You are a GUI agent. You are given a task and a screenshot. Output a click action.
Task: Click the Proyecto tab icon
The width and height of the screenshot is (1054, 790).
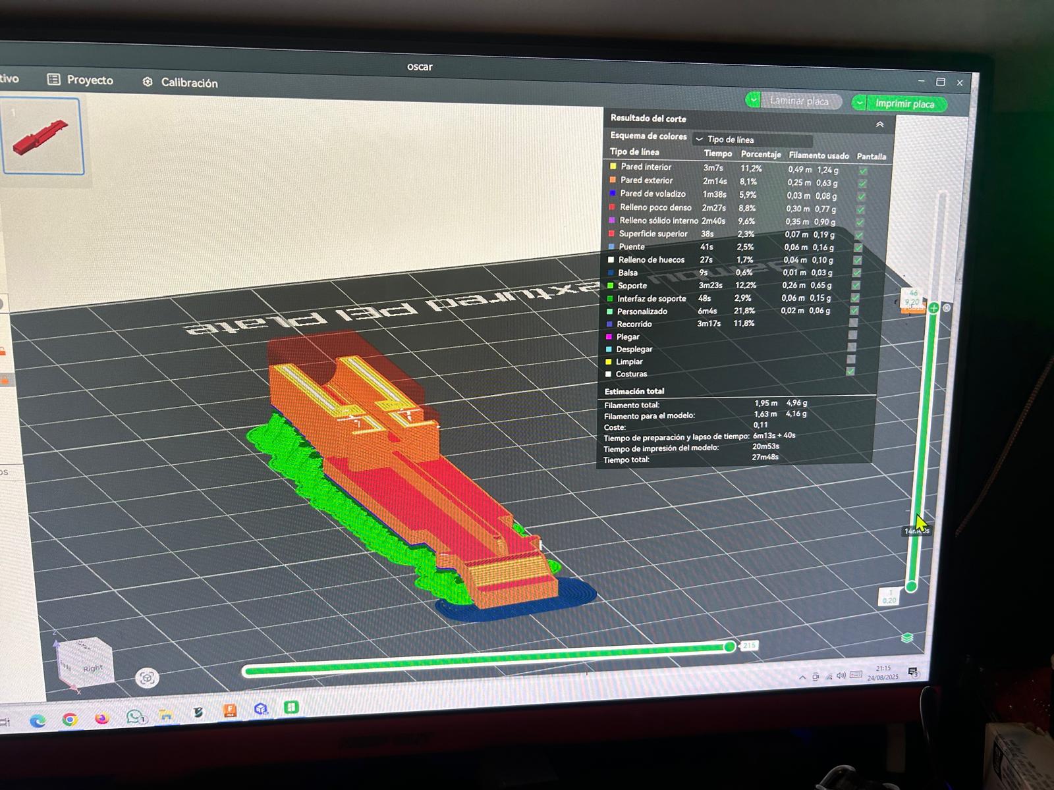pos(53,79)
